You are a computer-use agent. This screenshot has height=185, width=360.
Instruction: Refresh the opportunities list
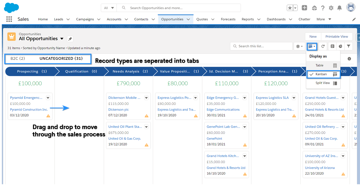[323, 46]
